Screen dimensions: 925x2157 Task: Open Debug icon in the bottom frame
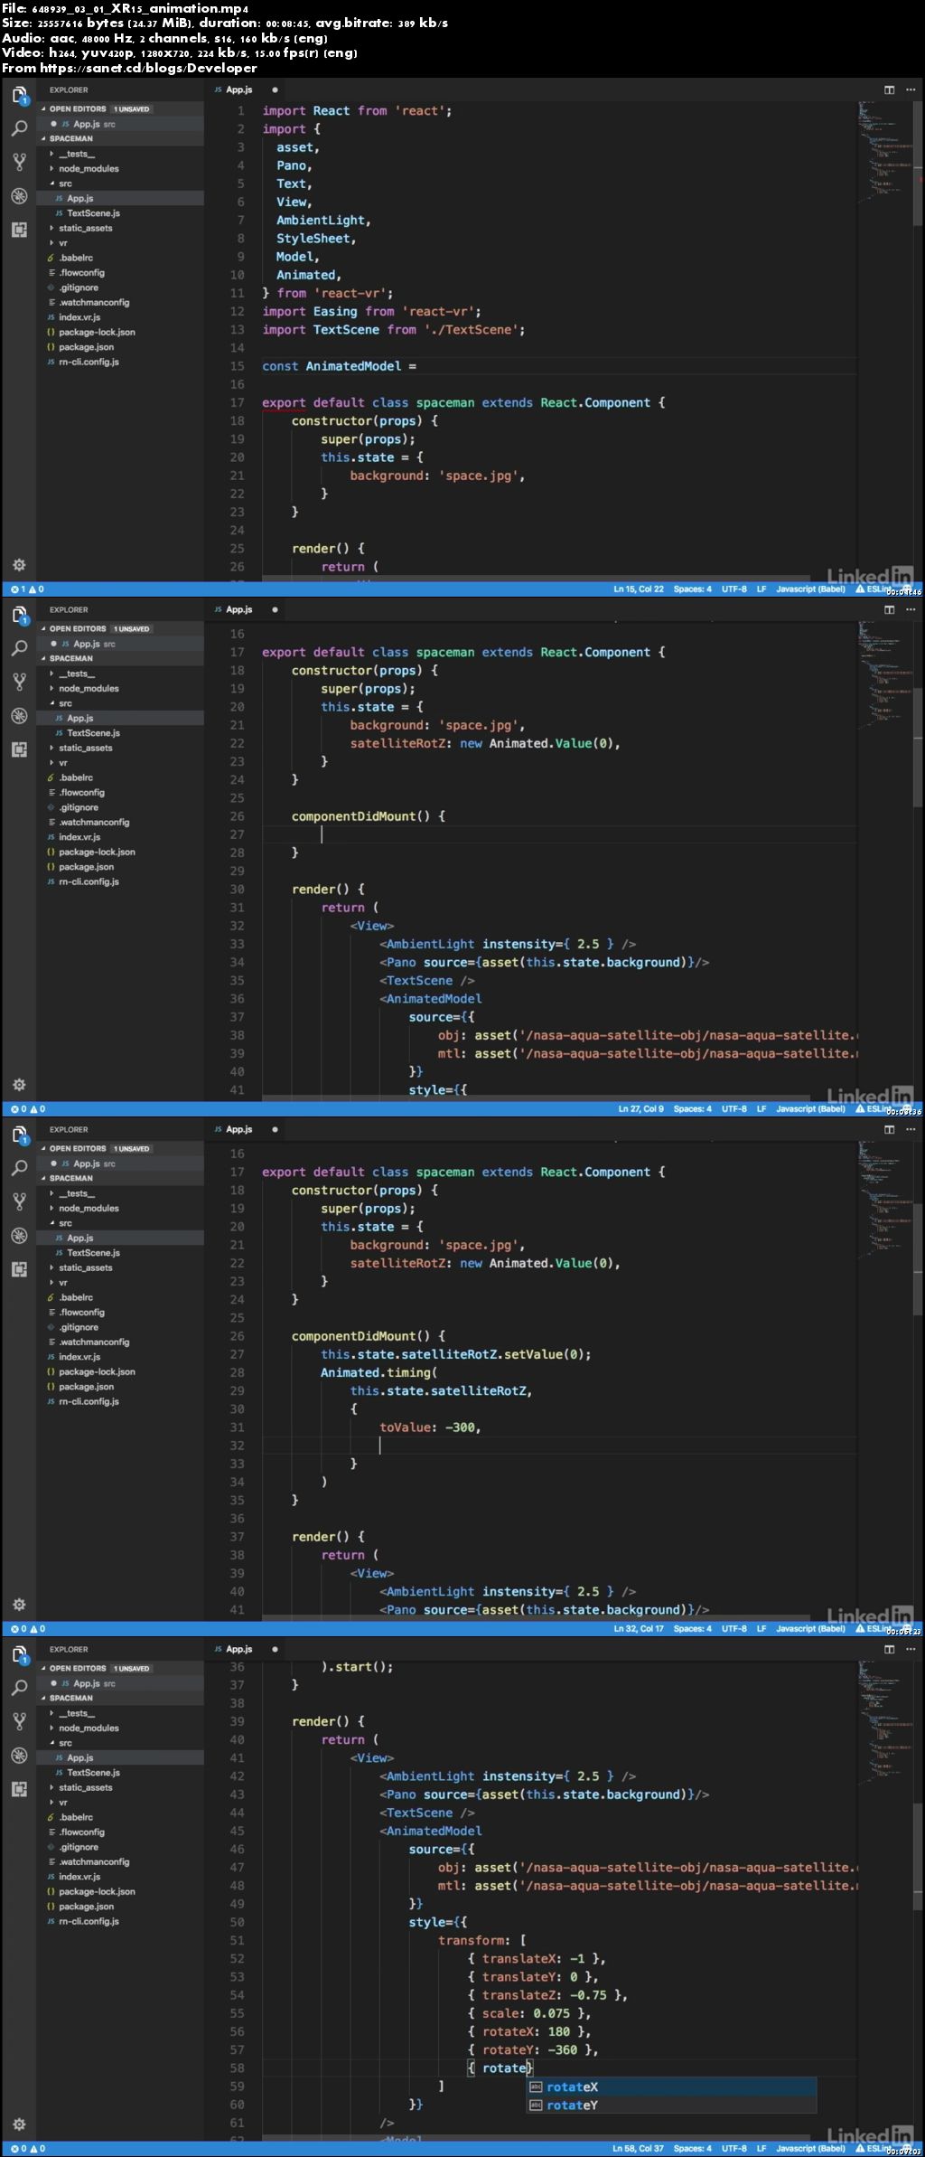pos(19,1756)
